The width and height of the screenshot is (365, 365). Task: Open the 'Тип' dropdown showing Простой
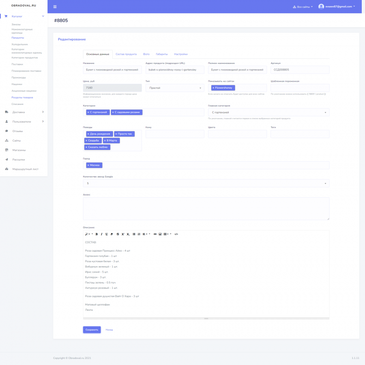click(x=175, y=88)
